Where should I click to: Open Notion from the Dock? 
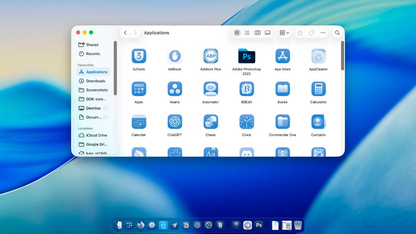(186, 225)
